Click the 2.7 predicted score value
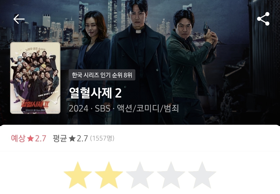 point(40,138)
